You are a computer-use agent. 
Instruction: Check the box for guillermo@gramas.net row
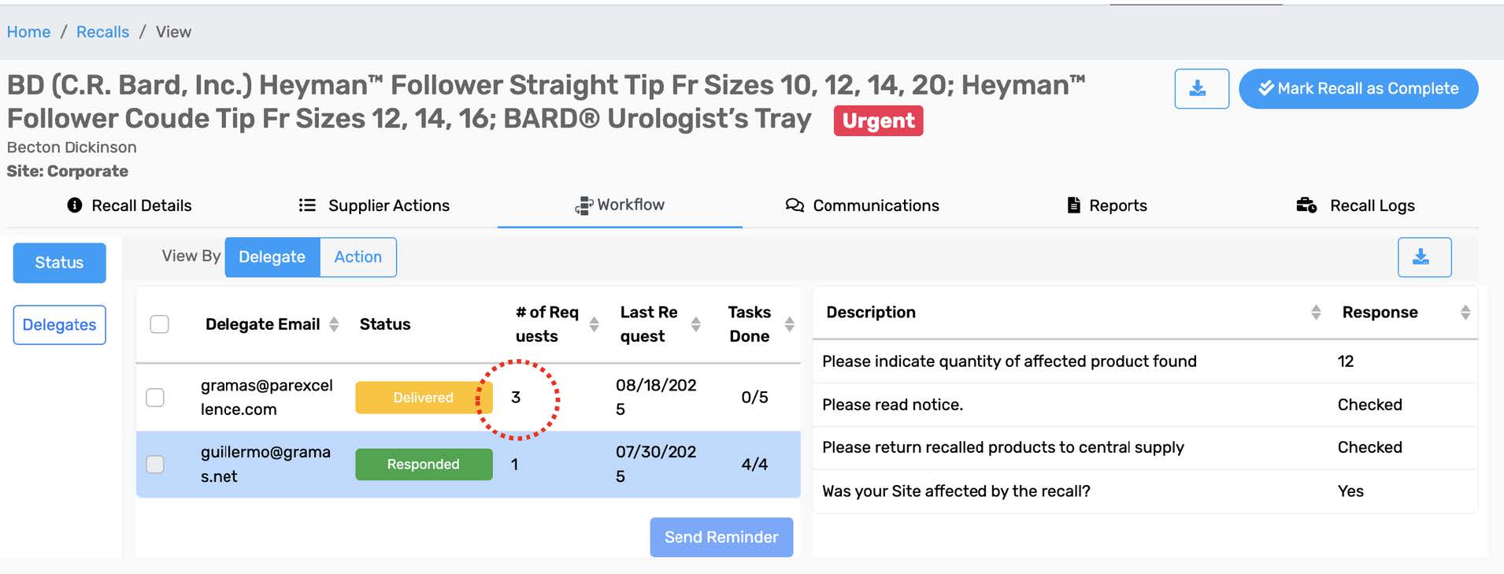click(155, 464)
